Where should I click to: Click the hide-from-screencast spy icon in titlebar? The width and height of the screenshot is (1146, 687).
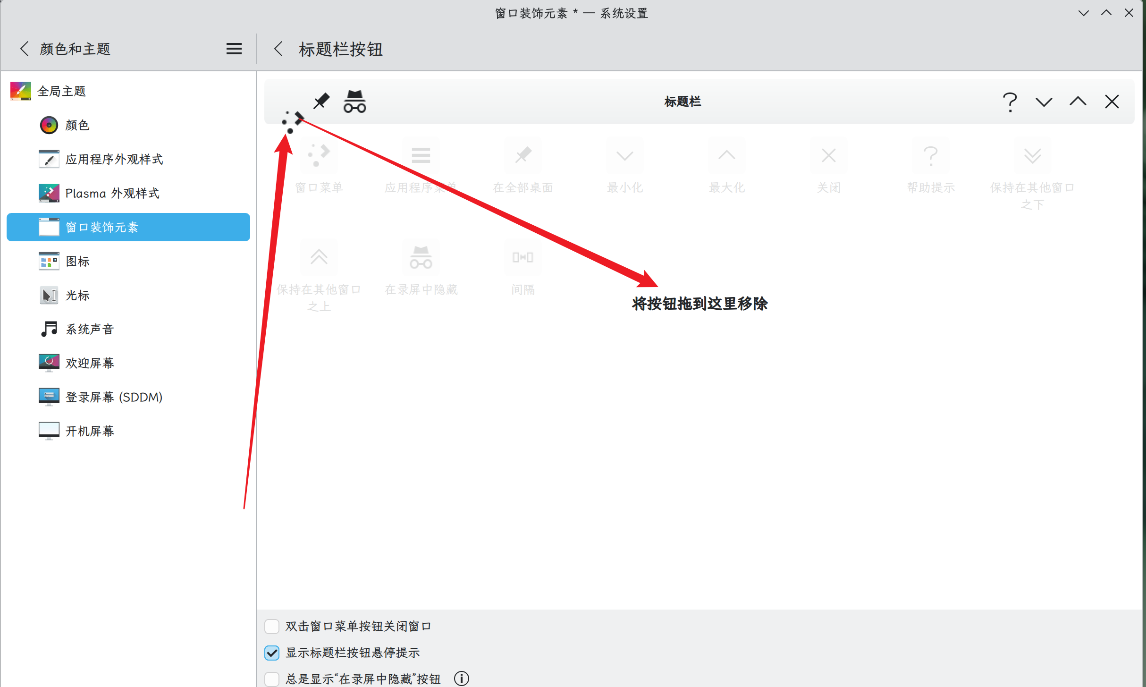pyautogui.click(x=355, y=102)
